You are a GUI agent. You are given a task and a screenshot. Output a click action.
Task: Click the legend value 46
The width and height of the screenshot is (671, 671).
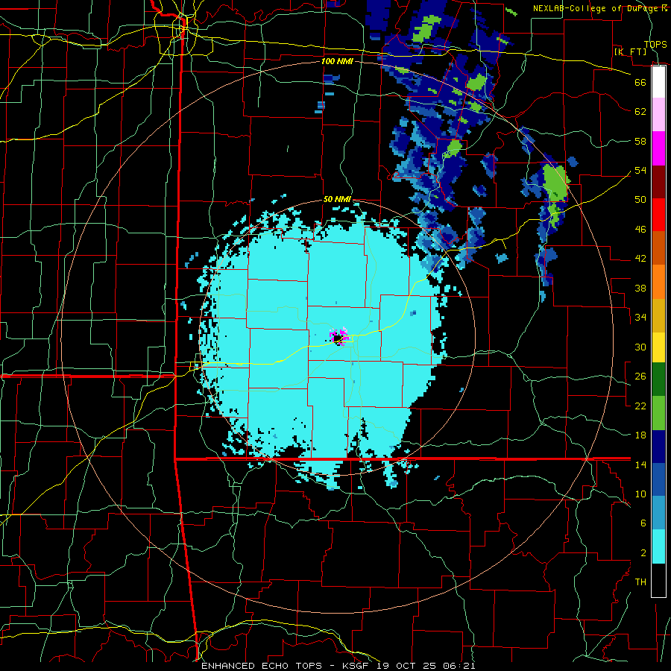coord(640,230)
